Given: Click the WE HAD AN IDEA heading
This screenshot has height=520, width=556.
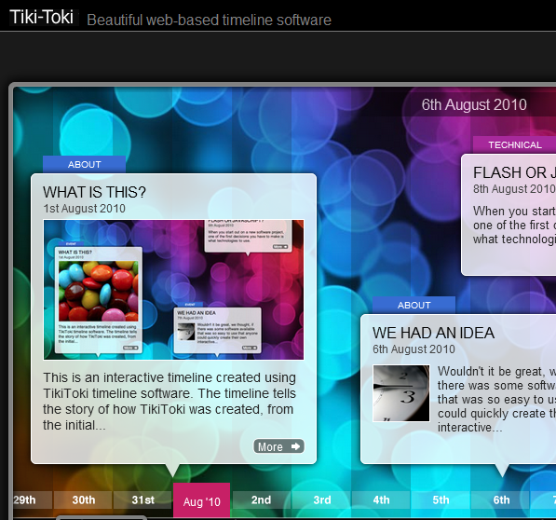Looking at the screenshot, I should (x=433, y=333).
